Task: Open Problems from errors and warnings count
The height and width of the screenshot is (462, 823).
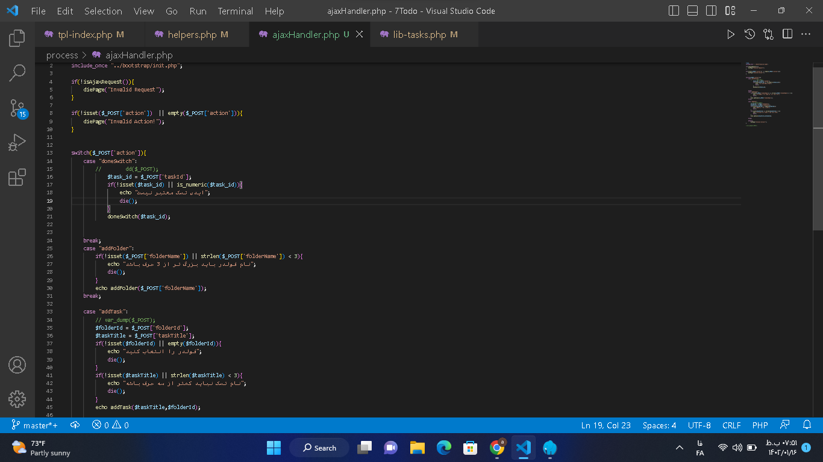Action: [x=110, y=425]
